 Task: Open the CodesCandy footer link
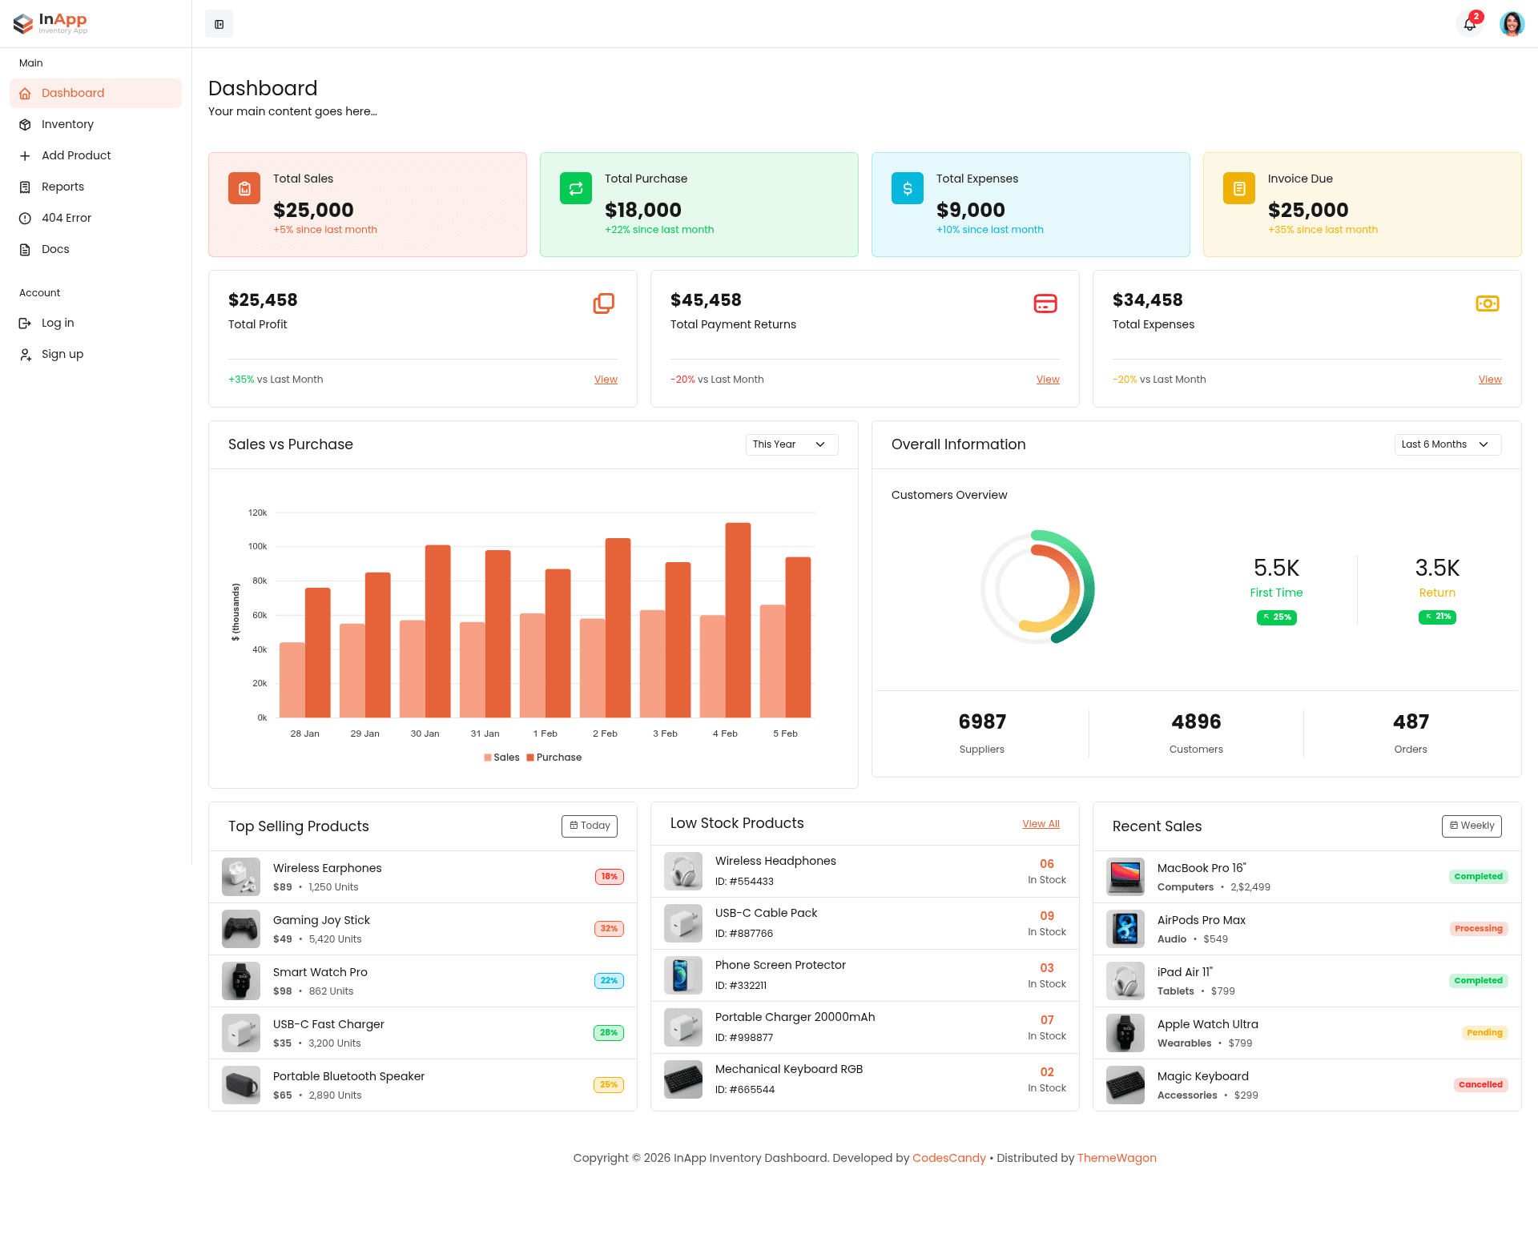(x=949, y=1158)
